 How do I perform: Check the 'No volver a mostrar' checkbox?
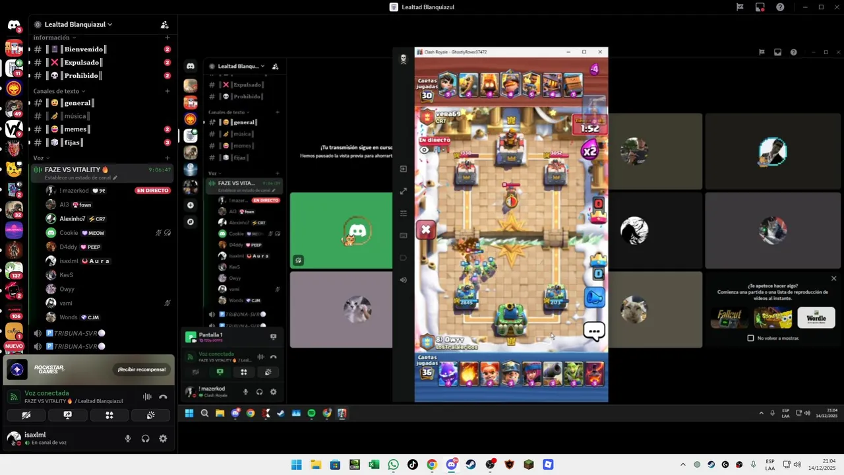click(x=750, y=338)
